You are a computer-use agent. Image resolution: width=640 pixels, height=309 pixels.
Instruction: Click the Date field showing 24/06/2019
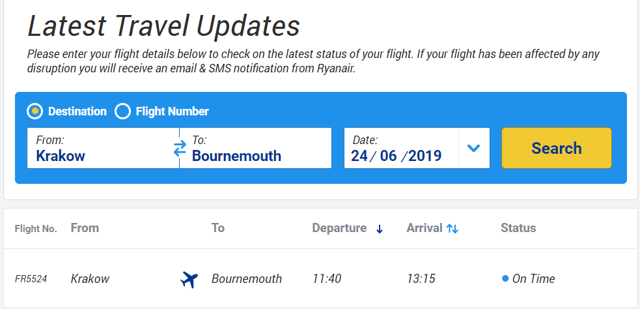click(401, 148)
